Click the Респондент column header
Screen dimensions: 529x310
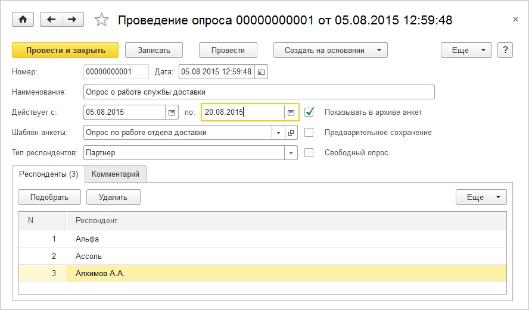286,221
